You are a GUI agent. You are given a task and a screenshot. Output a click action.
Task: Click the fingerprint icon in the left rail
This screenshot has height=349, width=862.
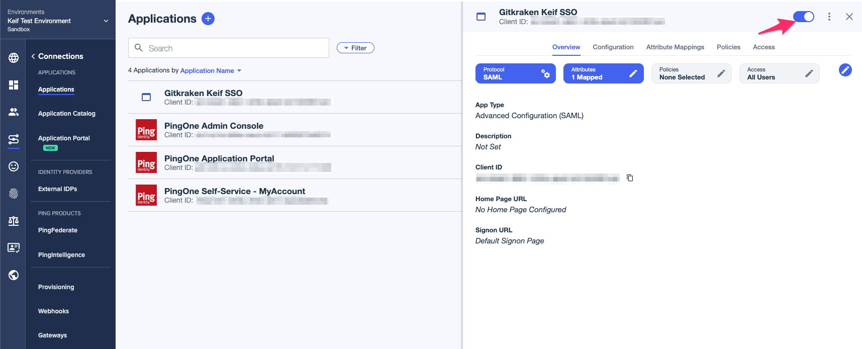coord(14,194)
